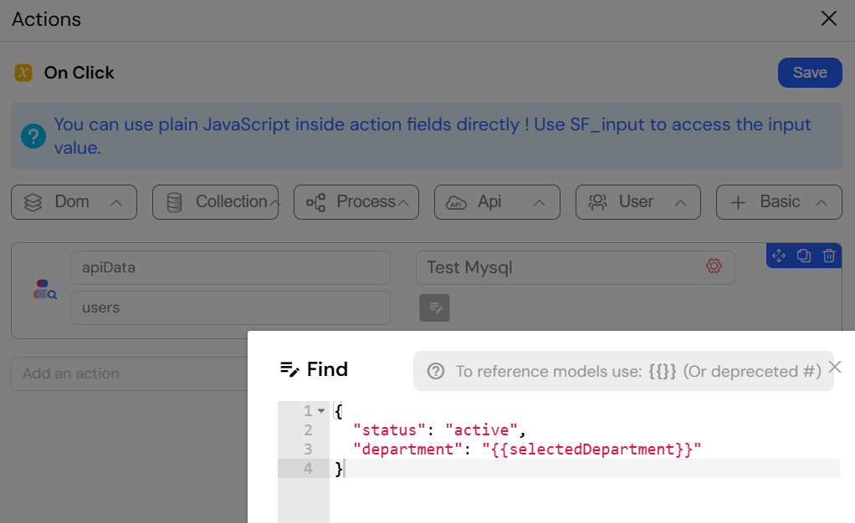Close the Find editor popup
Image resolution: width=855 pixels, height=523 pixels.
[x=835, y=367]
